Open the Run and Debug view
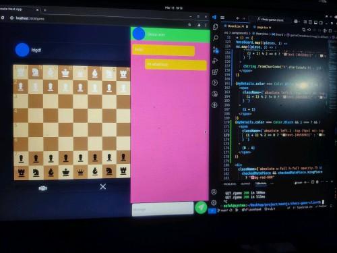337x253 pixels. pos(215,61)
